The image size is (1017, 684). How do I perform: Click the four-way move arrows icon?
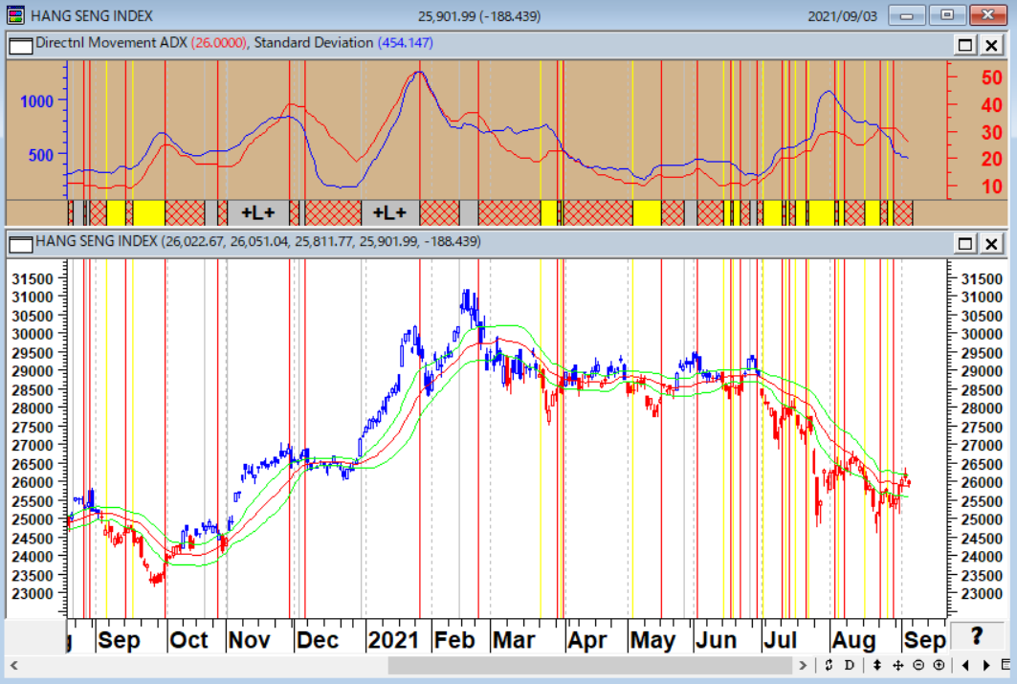tap(897, 665)
